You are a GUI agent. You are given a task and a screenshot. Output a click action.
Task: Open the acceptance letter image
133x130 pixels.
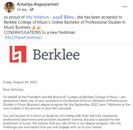coord(66,87)
